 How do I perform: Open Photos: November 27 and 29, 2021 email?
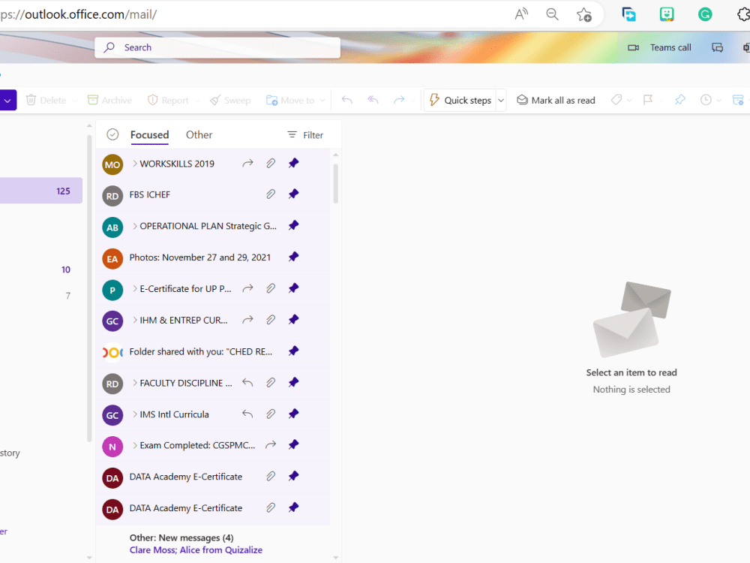(x=213, y=257)
